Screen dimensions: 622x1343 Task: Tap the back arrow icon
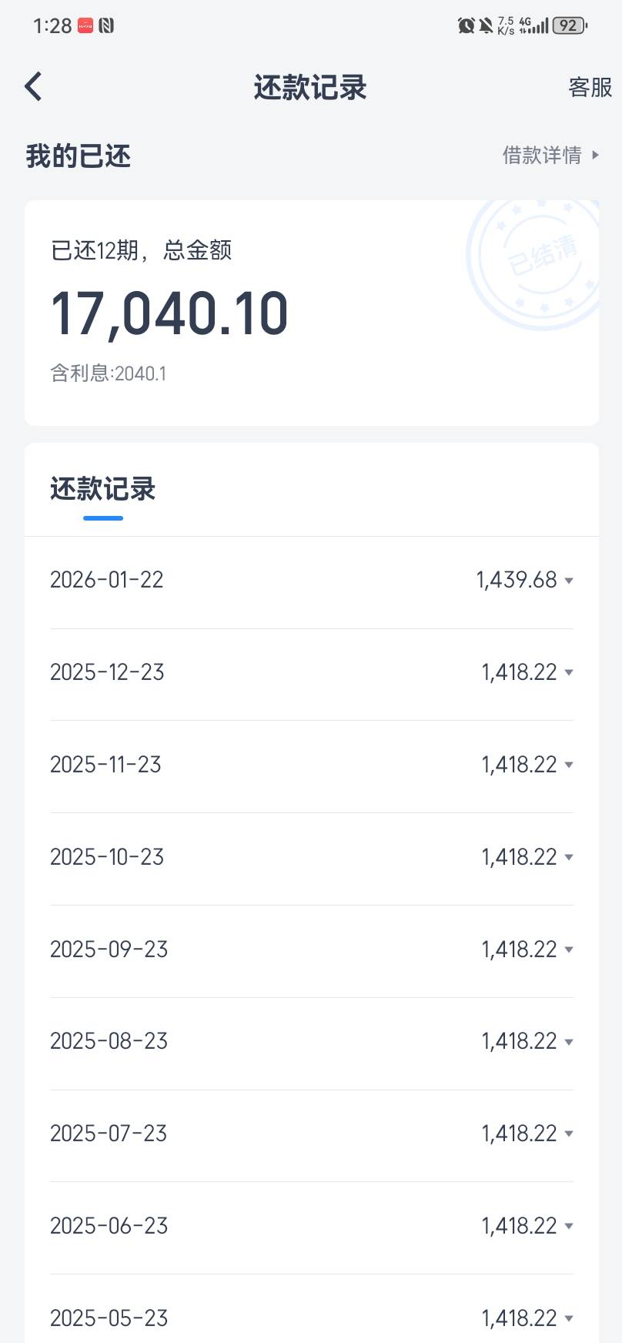pos(33,87)
